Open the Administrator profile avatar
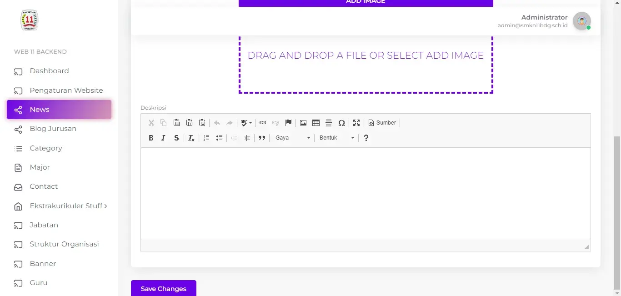This screenshot has height=296, width=621. (582, 21)
